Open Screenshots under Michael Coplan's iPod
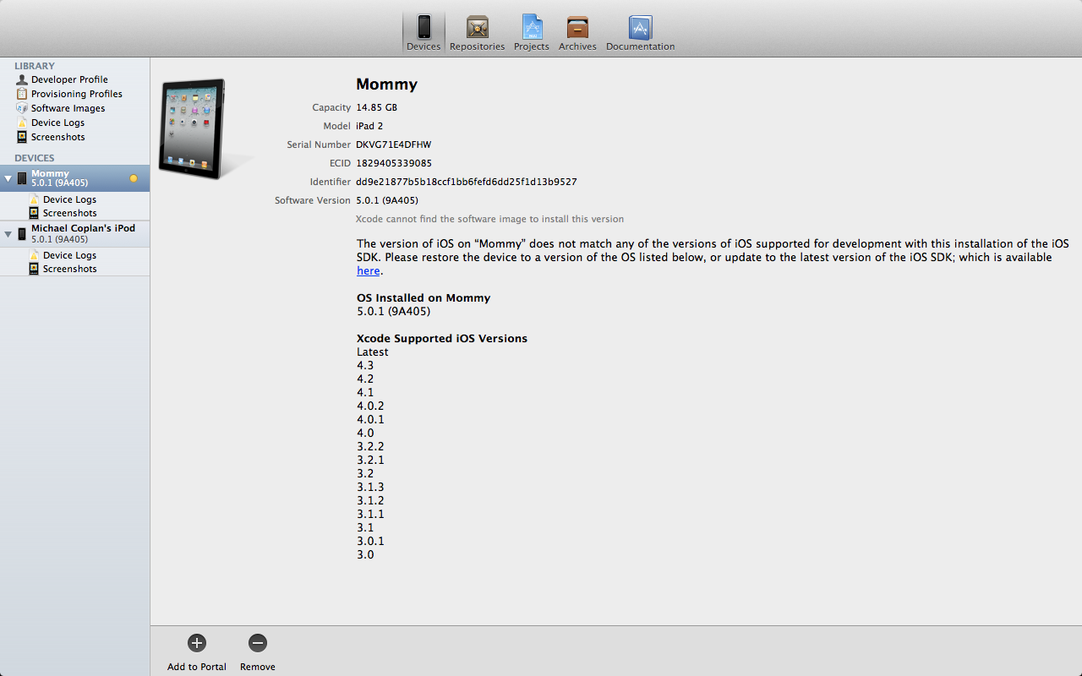 pyautogui.click(x=70, y=269)
